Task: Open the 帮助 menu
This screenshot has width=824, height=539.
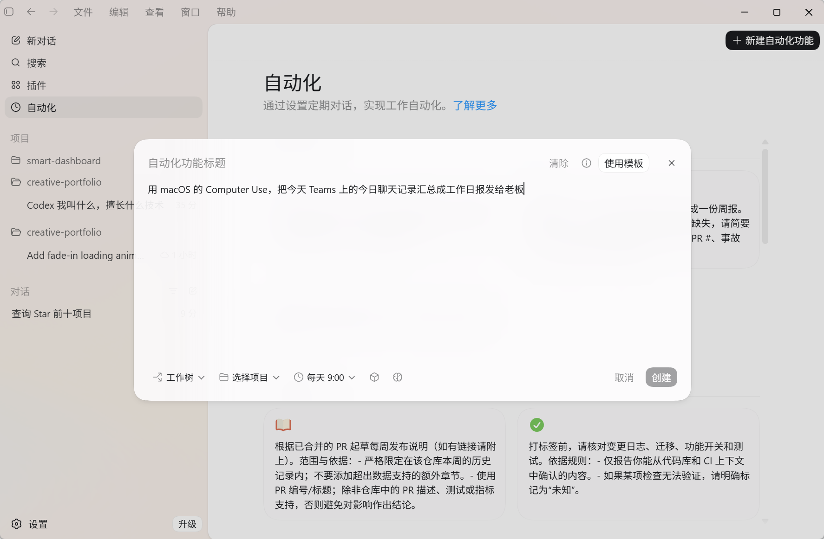Action: [x=226, y=12]
